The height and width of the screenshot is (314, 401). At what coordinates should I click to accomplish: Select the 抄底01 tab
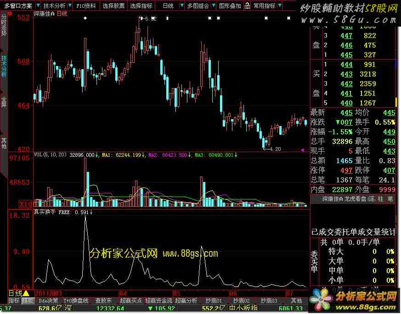[214, 301]
